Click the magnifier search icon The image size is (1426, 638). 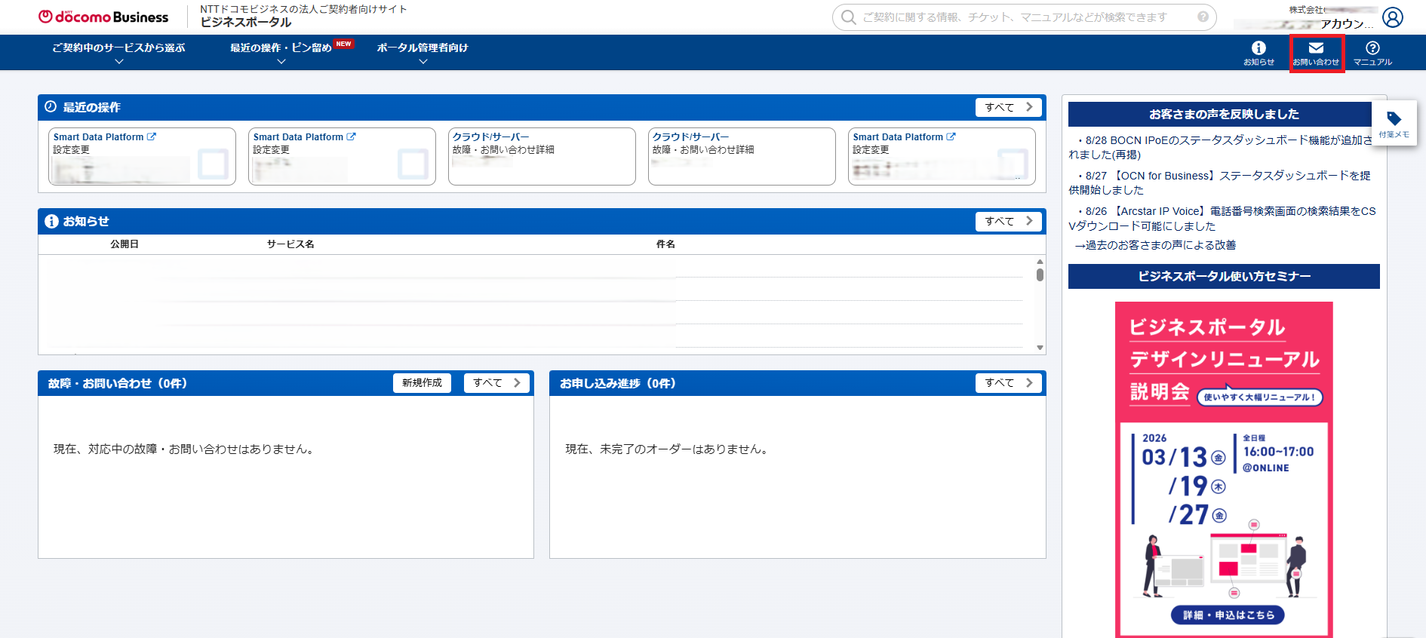(x=849, y=17)
